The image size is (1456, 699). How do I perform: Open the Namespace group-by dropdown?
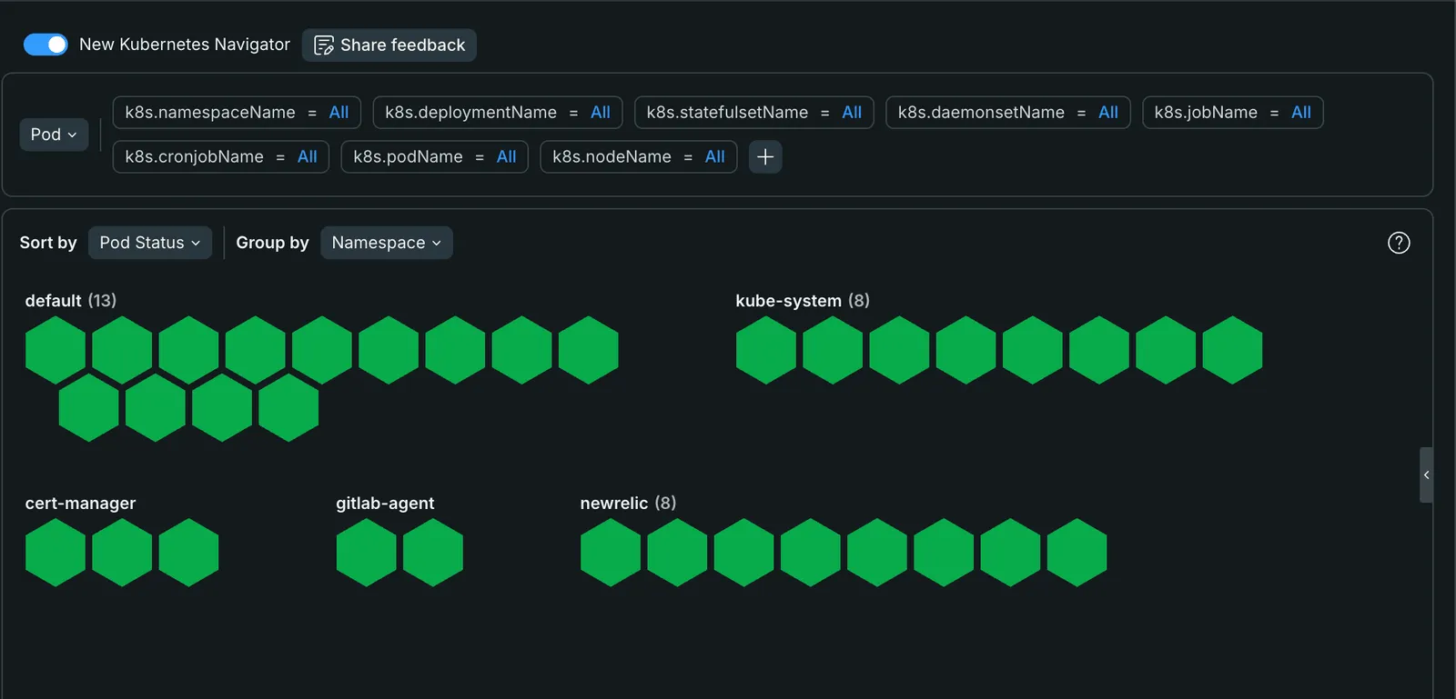pos(386,243)
